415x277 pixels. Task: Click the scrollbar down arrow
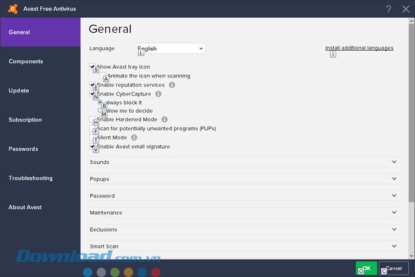coord(411,256)
